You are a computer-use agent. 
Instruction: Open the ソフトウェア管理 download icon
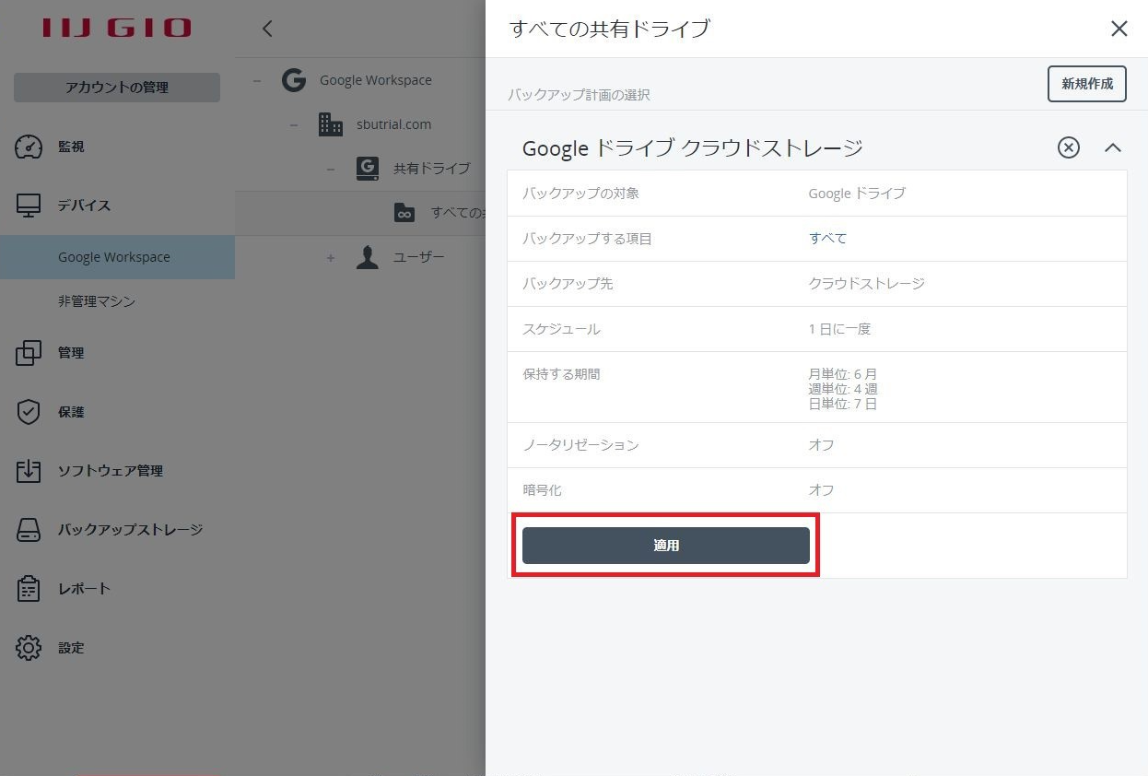coord(29,471)
